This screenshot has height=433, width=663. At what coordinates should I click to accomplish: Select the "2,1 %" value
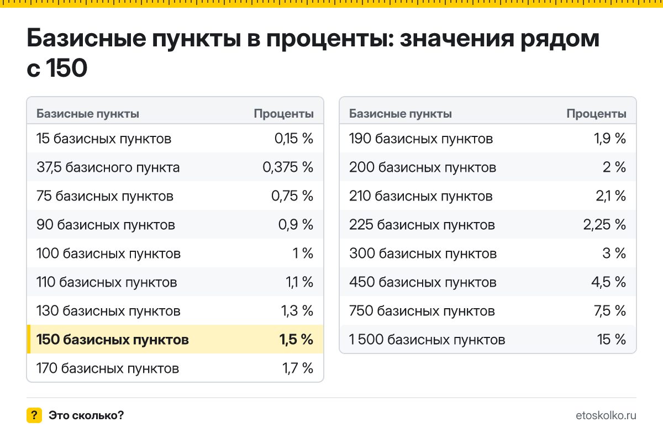(611, 196)
